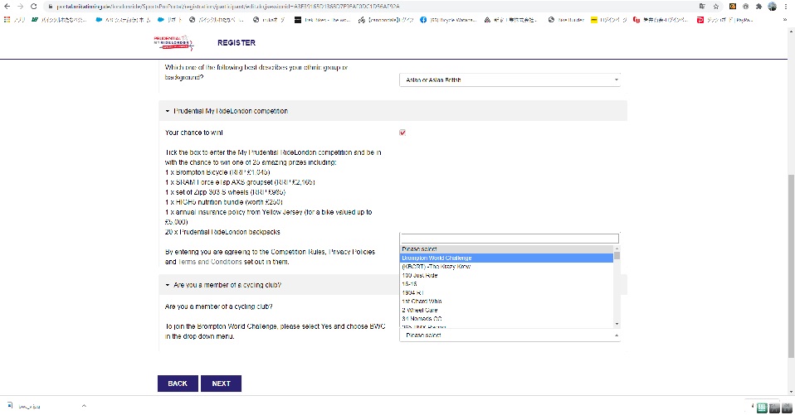Click the NEXT button
The height and width of the screenshot is (415, 795).
click(x=221, y=384)
